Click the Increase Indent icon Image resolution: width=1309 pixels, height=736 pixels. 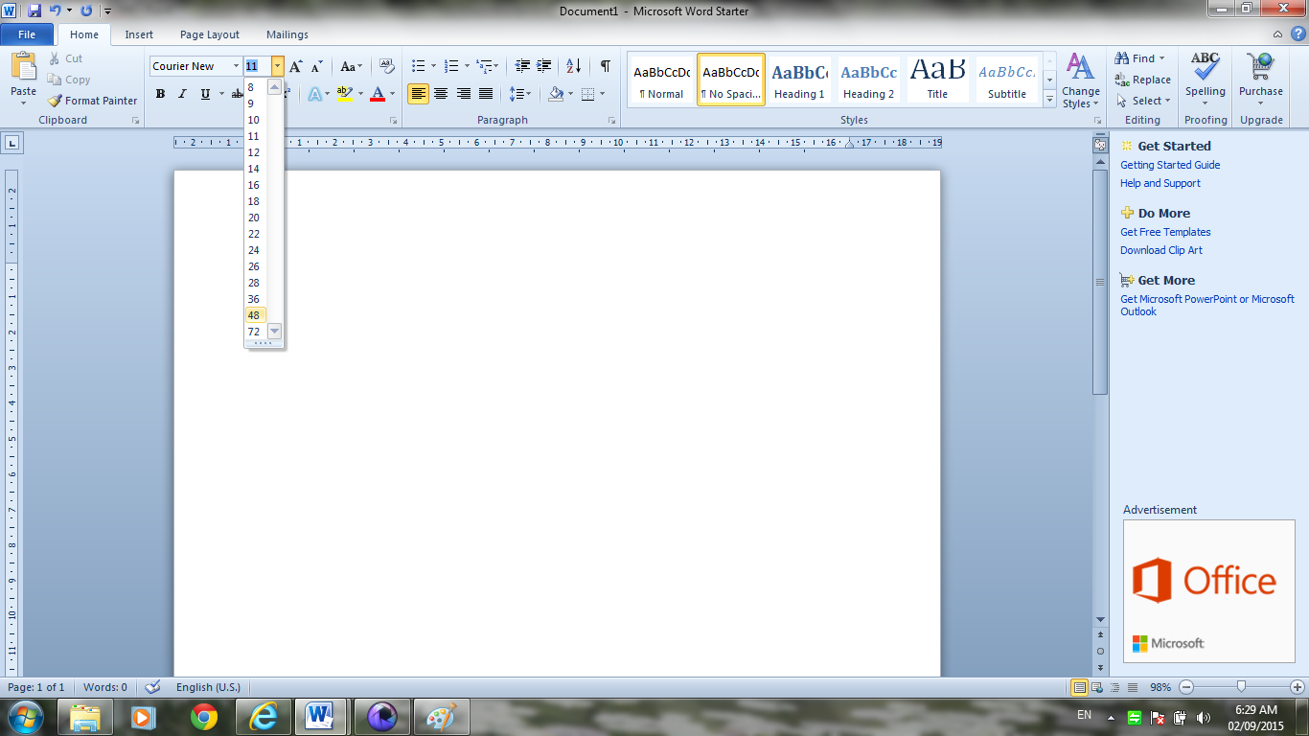544,66
